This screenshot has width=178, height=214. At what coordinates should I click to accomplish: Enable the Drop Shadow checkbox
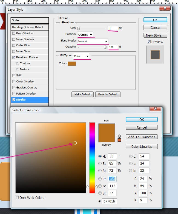pyautogui.click(x=14, y=33)
